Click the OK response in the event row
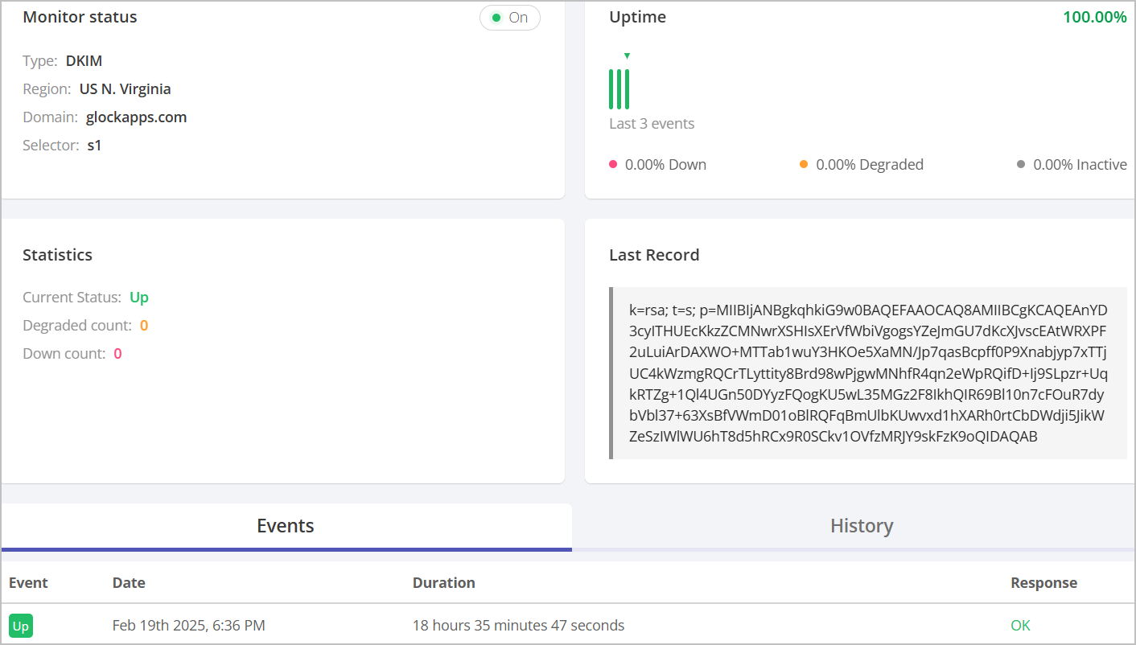1136x645 pixels. click(x=1020, y=626)
